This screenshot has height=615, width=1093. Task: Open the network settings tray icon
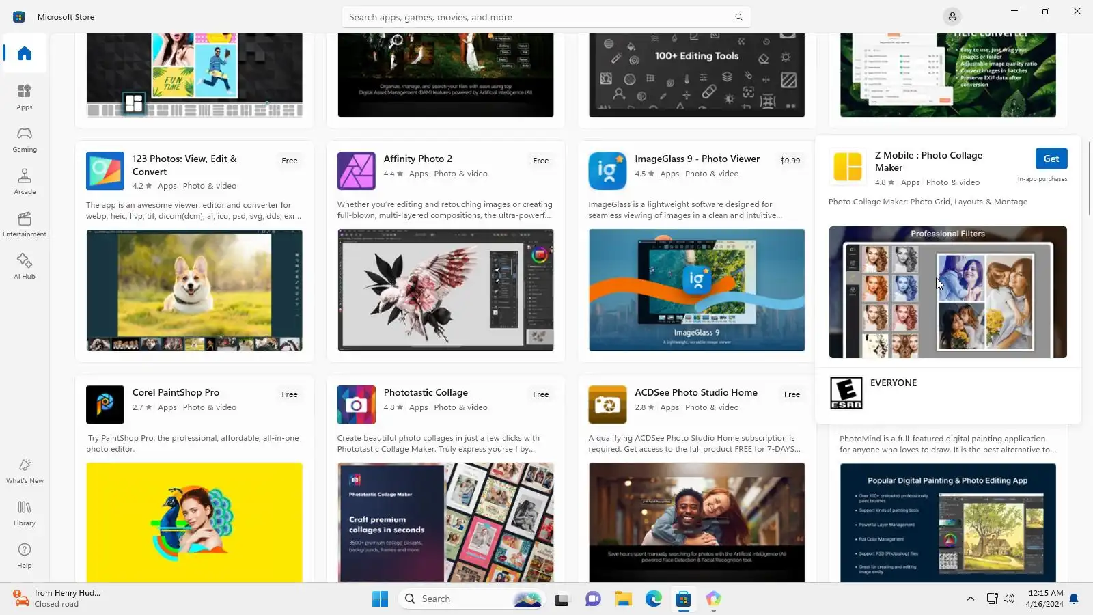click(993, 599)
